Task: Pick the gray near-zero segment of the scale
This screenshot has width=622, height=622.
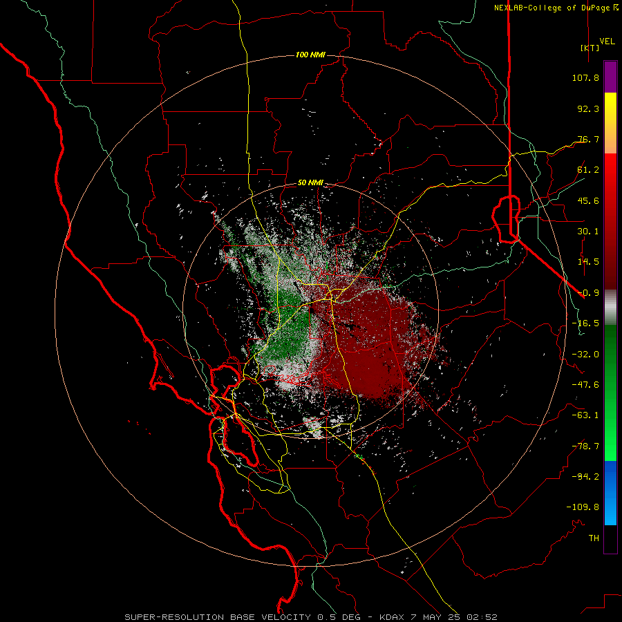Action: pyautogui.click(x=610, y=308)
